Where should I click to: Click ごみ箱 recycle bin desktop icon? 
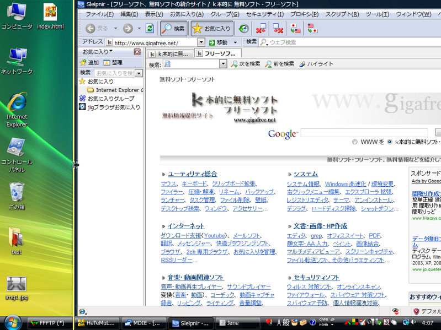tap(17, 196)
